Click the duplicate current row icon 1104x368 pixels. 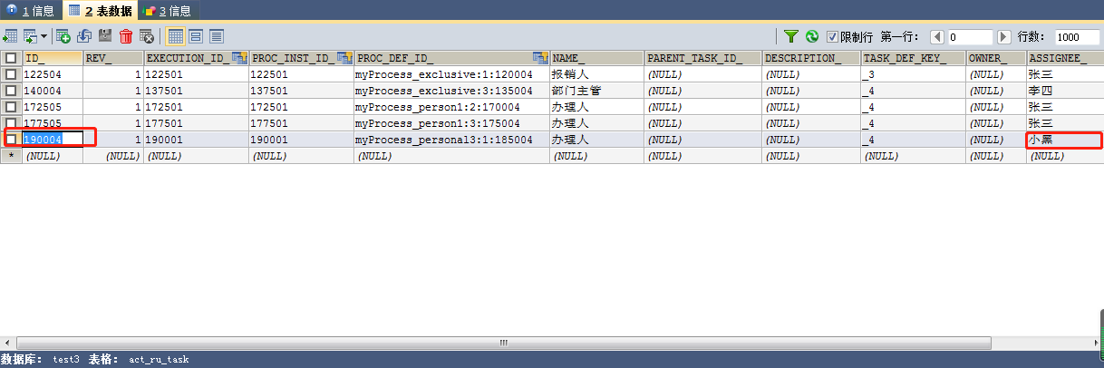[x=84, y=36]
